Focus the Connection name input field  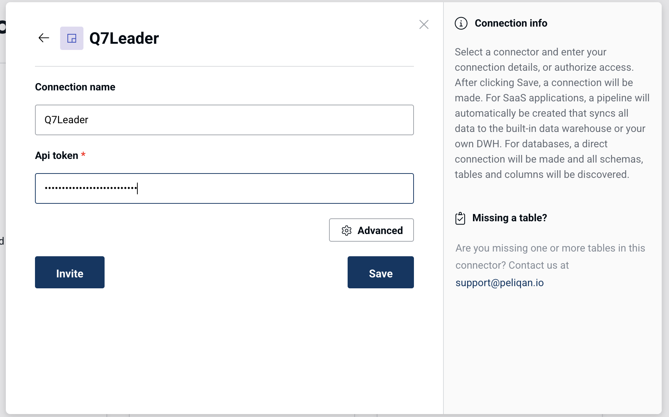point(224,120)
